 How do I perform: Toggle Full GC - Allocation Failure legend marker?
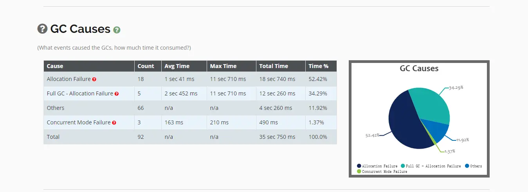click(403, 166)
